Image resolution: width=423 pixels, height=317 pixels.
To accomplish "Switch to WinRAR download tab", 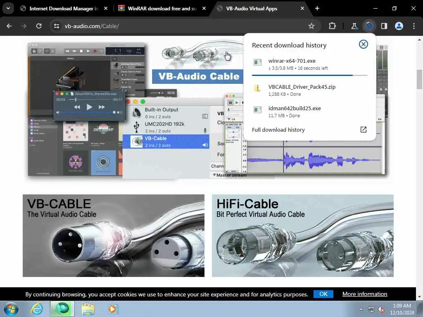I will [162, 9].
